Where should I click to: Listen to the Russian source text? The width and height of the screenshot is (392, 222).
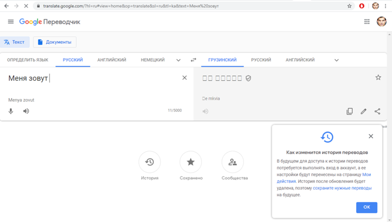pyautogui.click(x=26, y=111)
